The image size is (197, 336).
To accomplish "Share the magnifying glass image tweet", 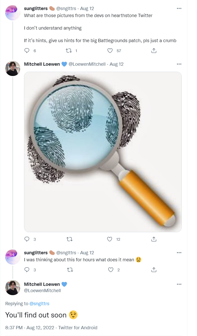I will [x=154, y=239].
